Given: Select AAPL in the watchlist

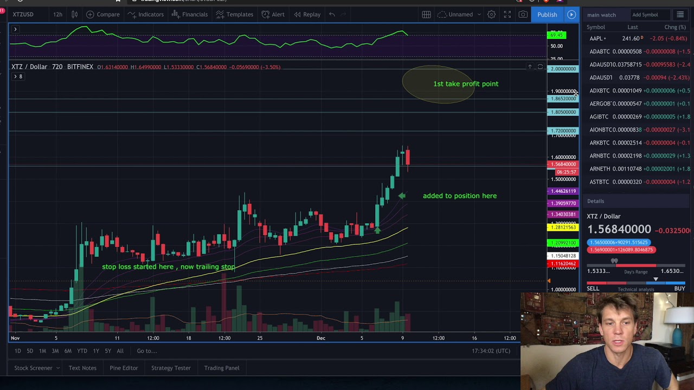Looking at the screenshot, I should click(638, 38).
